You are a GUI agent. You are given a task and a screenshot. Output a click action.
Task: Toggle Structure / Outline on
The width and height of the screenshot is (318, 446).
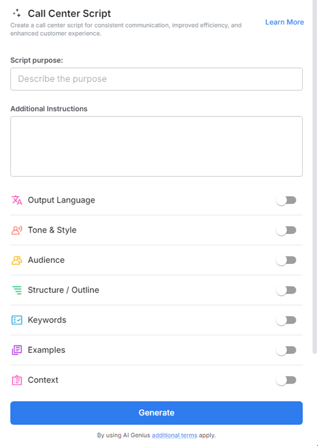click(x=287, y=290)
